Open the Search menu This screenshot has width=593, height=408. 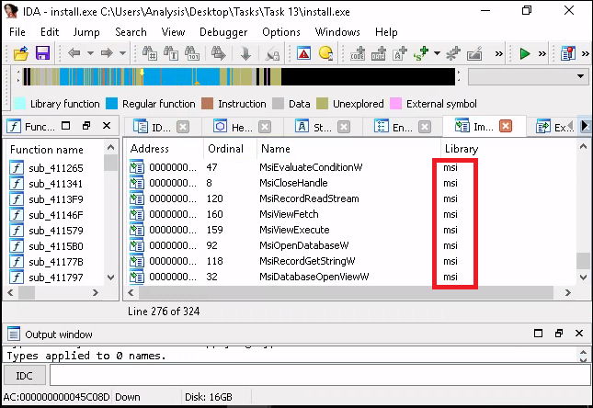(x=131, y=32)
